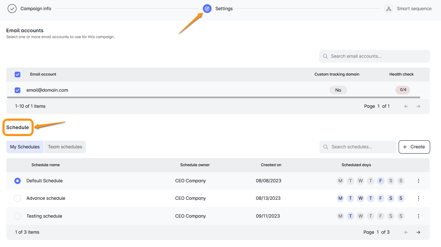Image resolution: width=441 pixels, height=247 pixels.
Task: Open three-dot menu for Testing schedule
Action: [x=418, y=216]
